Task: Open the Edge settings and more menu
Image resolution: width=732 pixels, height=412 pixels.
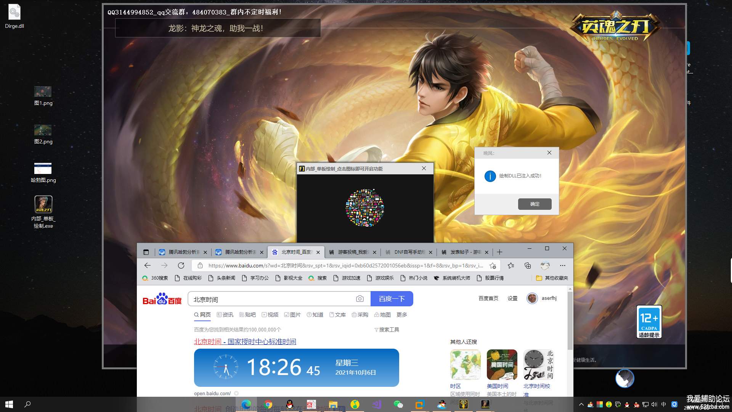Action: (563, 266)
